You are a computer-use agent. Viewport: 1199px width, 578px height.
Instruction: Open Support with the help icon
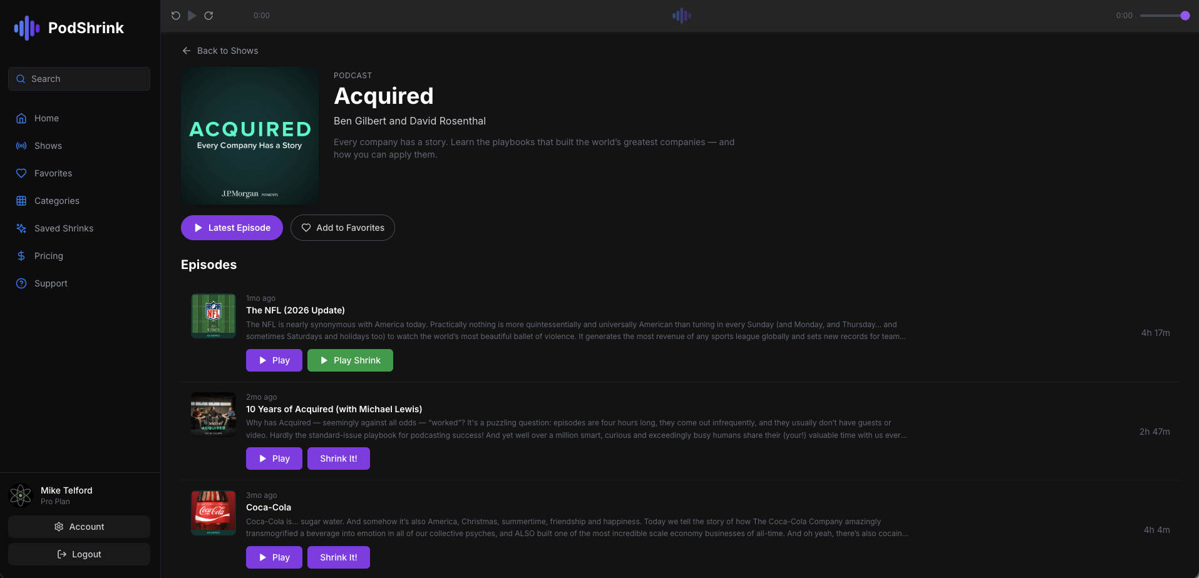coord(21,283)
